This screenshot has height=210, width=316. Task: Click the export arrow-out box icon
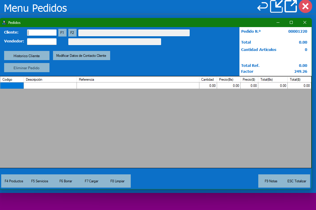coord(291,6)
